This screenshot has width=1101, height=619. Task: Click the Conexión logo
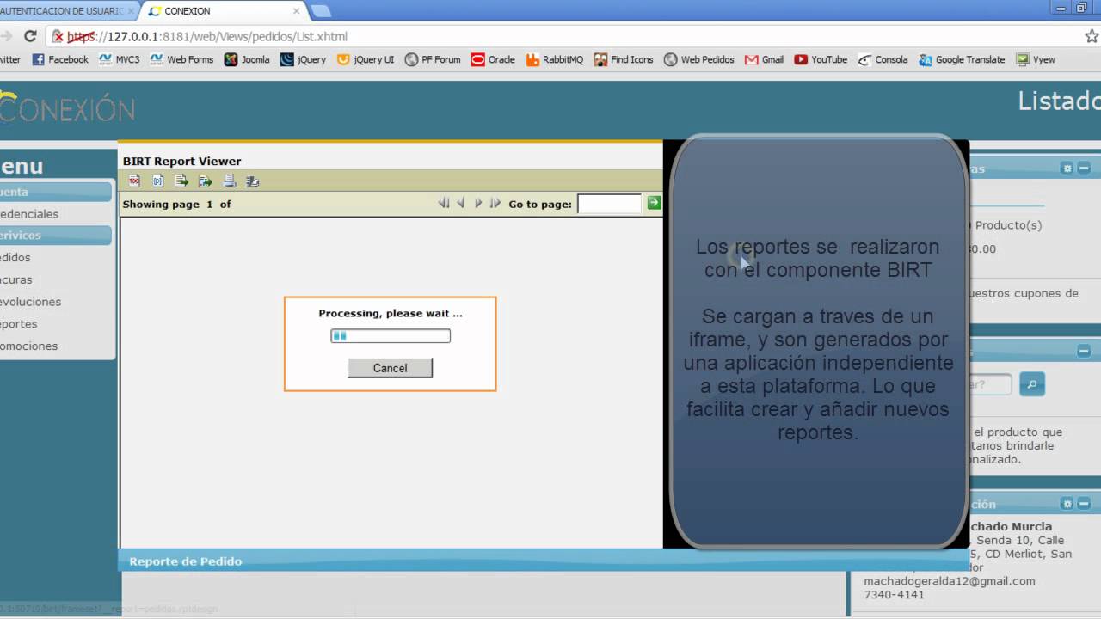tap(67, 108)
